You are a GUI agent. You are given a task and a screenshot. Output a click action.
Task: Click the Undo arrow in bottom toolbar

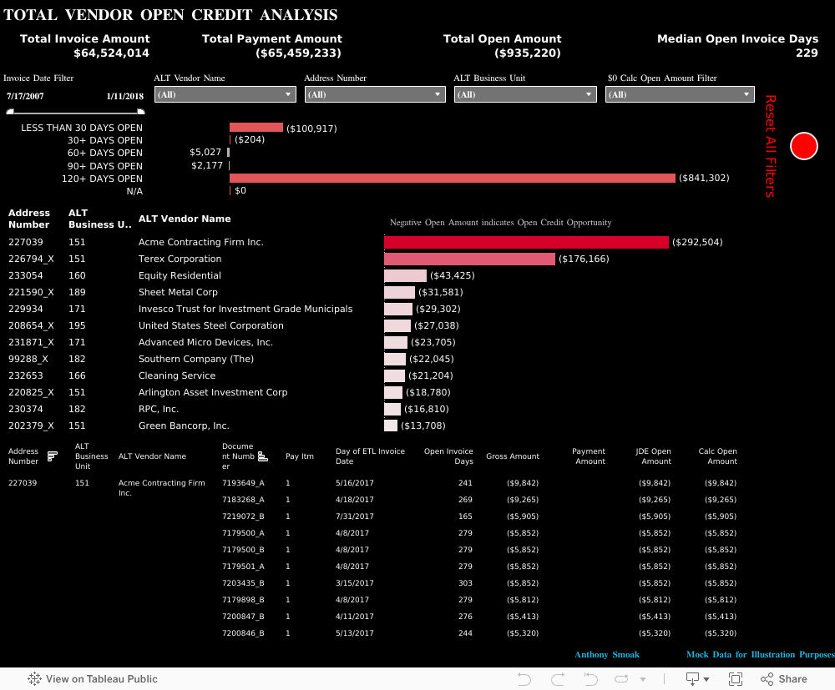pos(524,679)
